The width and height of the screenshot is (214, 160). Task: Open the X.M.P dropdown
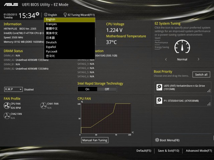[x=13, y=89]
